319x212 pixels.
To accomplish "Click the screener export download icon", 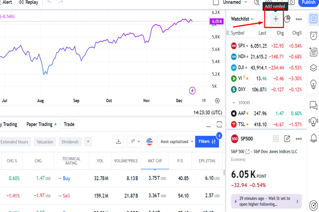I will pyautogui.click(x=118, y=142).
